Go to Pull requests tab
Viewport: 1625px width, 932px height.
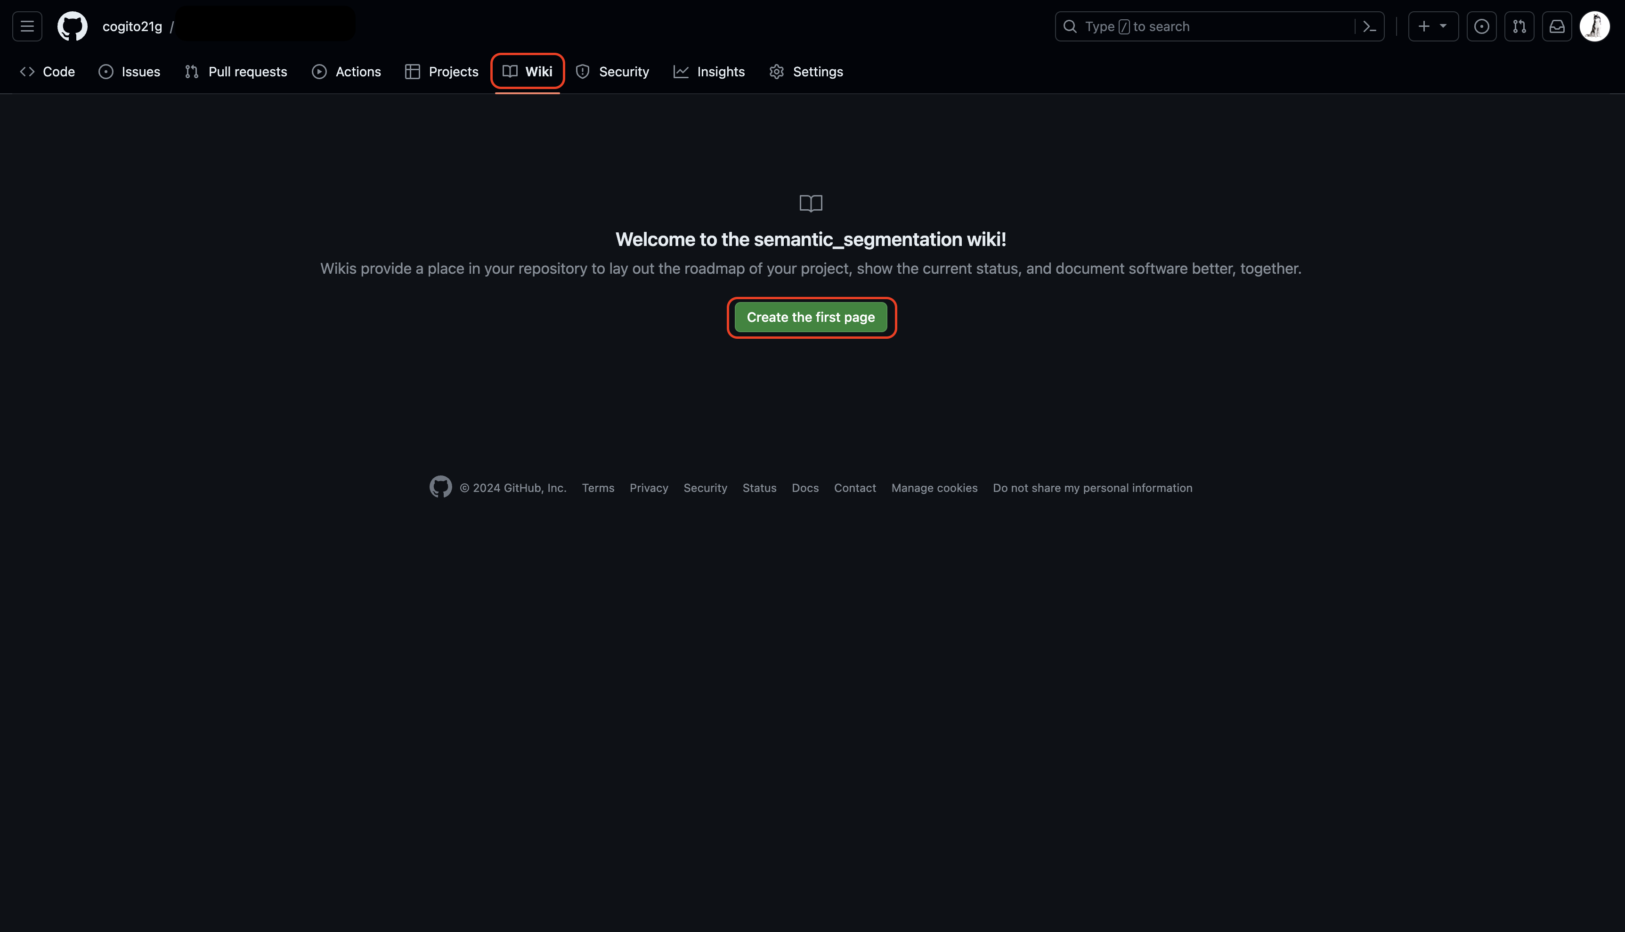pos(236,72)
